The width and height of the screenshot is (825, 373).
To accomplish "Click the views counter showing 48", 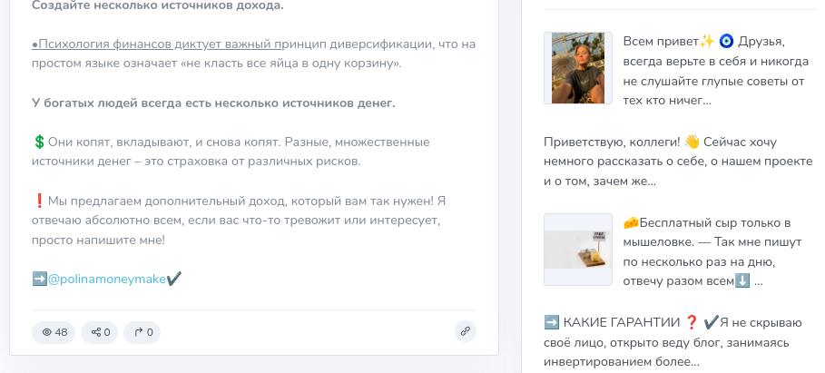I will coord(54,332).
